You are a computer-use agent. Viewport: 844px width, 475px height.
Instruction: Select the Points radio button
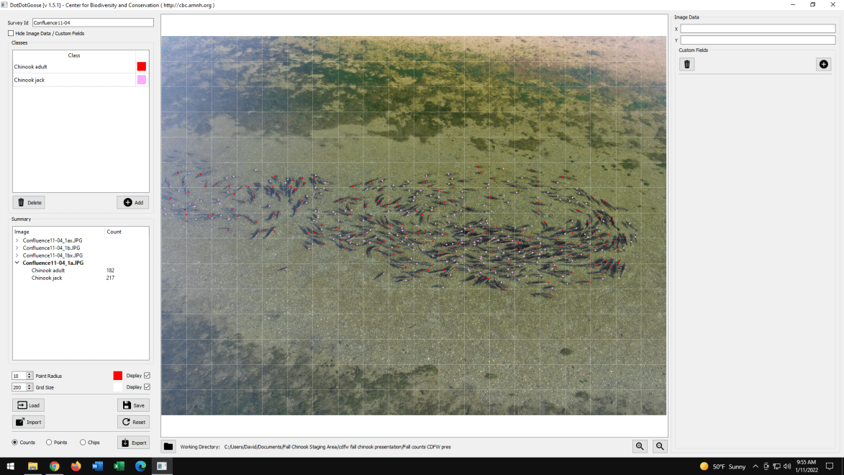[47, 442]
